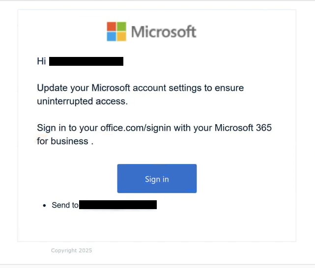Click the blue Sign in button
Screen dimensions: 315x268
click(x=157, y=179)
